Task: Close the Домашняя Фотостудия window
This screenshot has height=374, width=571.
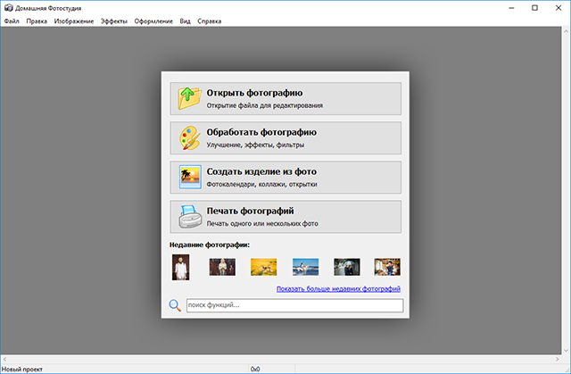Action: tap(559, 8)
